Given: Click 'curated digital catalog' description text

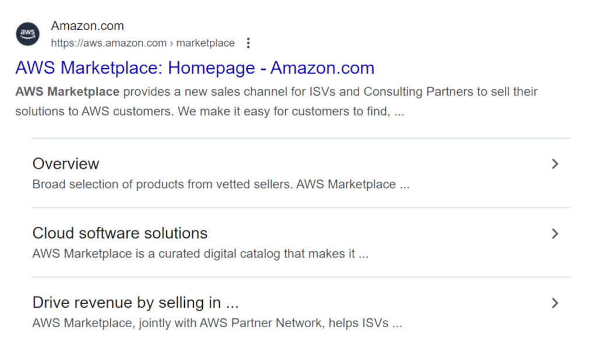Looking at the screenshot, I should coord(220,254).
